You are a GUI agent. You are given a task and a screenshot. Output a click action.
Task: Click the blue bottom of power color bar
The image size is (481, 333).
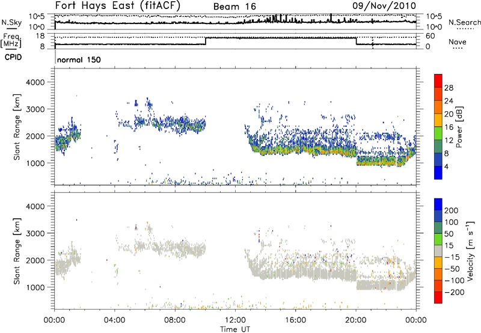tap(438, 173)
